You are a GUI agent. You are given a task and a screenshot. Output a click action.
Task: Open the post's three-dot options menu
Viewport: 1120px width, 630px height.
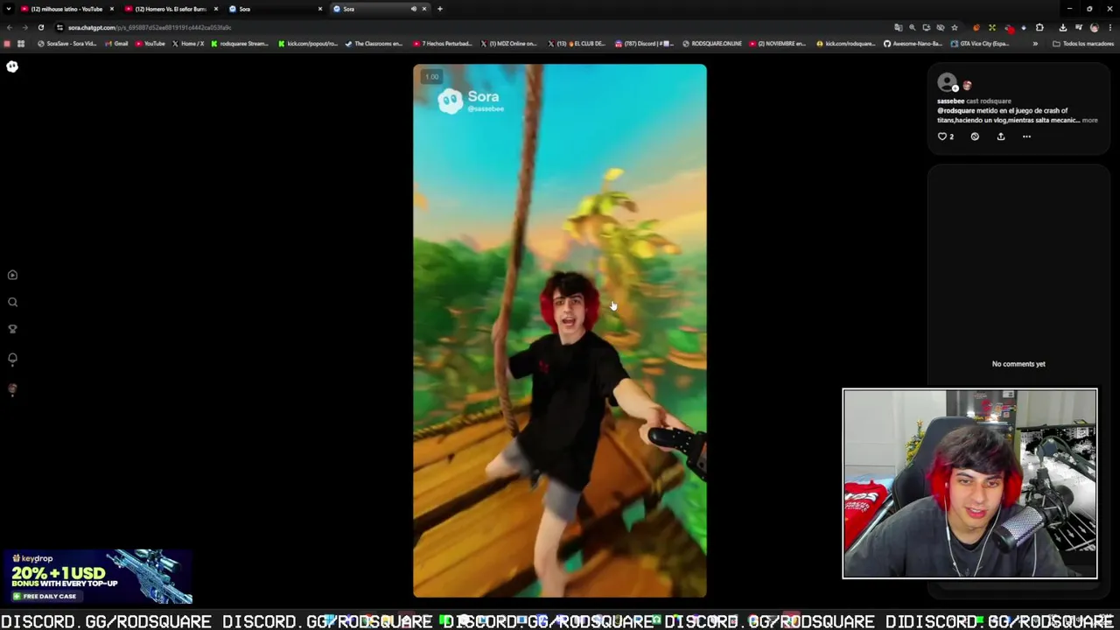click(x=1026, y=136)
